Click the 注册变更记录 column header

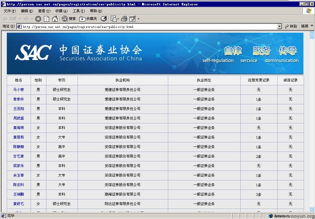pos(259,80)
